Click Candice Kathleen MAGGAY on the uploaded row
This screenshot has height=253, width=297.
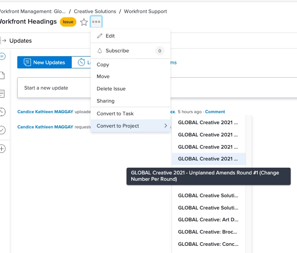click(45, 112)
